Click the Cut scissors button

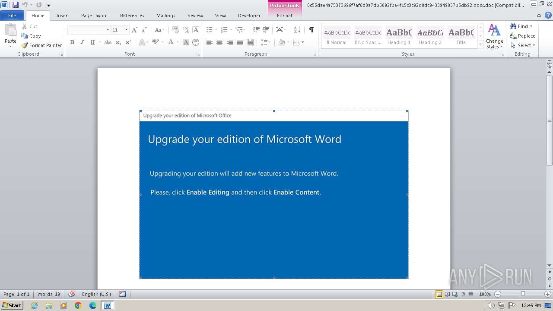(30, 26)
